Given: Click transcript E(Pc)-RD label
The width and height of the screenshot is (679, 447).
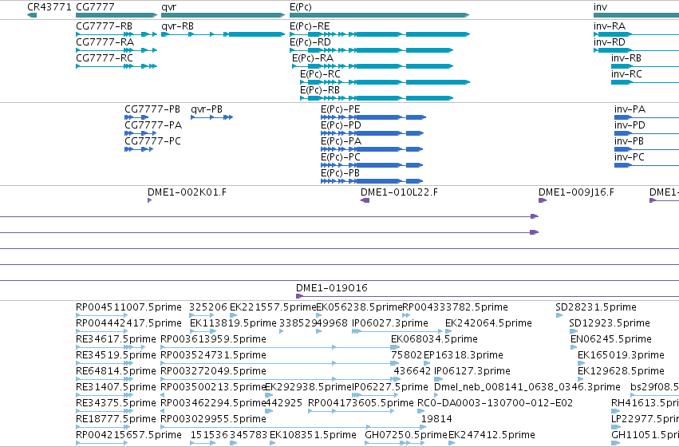Looking at the screenshot, I should tap(310, 42).
